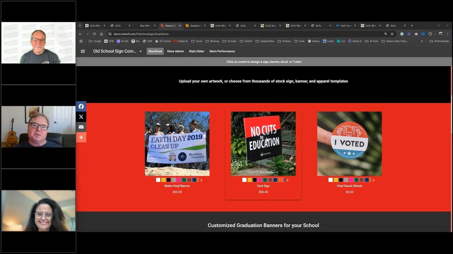Switch to the GoTo Status browser tab

click(x=270, y=25)
